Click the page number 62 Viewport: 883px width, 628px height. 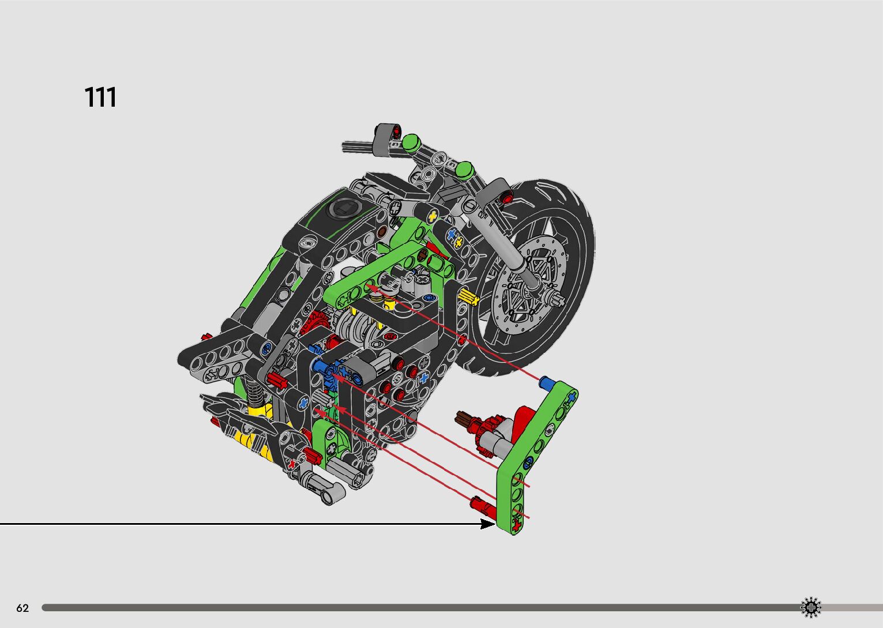tap(22, 608)
